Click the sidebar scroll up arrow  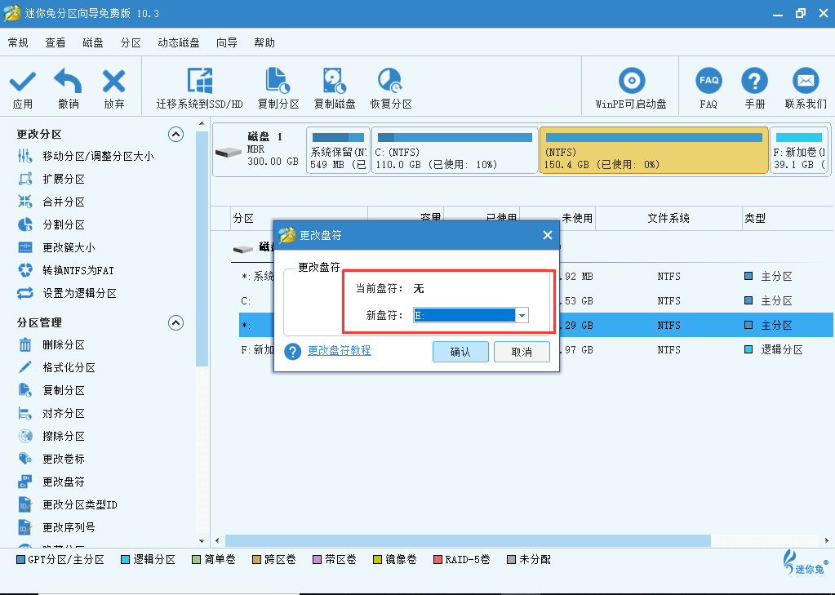coord(202,124)
